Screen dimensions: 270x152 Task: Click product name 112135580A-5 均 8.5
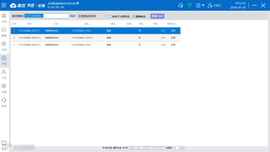click(82, 38)
